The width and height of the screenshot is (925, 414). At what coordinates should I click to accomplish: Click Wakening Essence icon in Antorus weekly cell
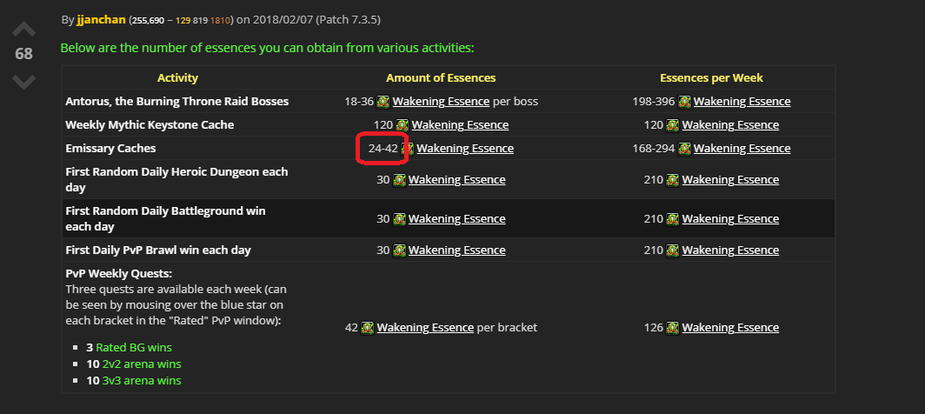[x=684, y=102]
